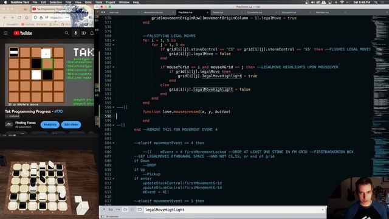The image size is (389, 219).
Task: Click the Tak video thumbnail player
Action: click(x=49, y=75)
